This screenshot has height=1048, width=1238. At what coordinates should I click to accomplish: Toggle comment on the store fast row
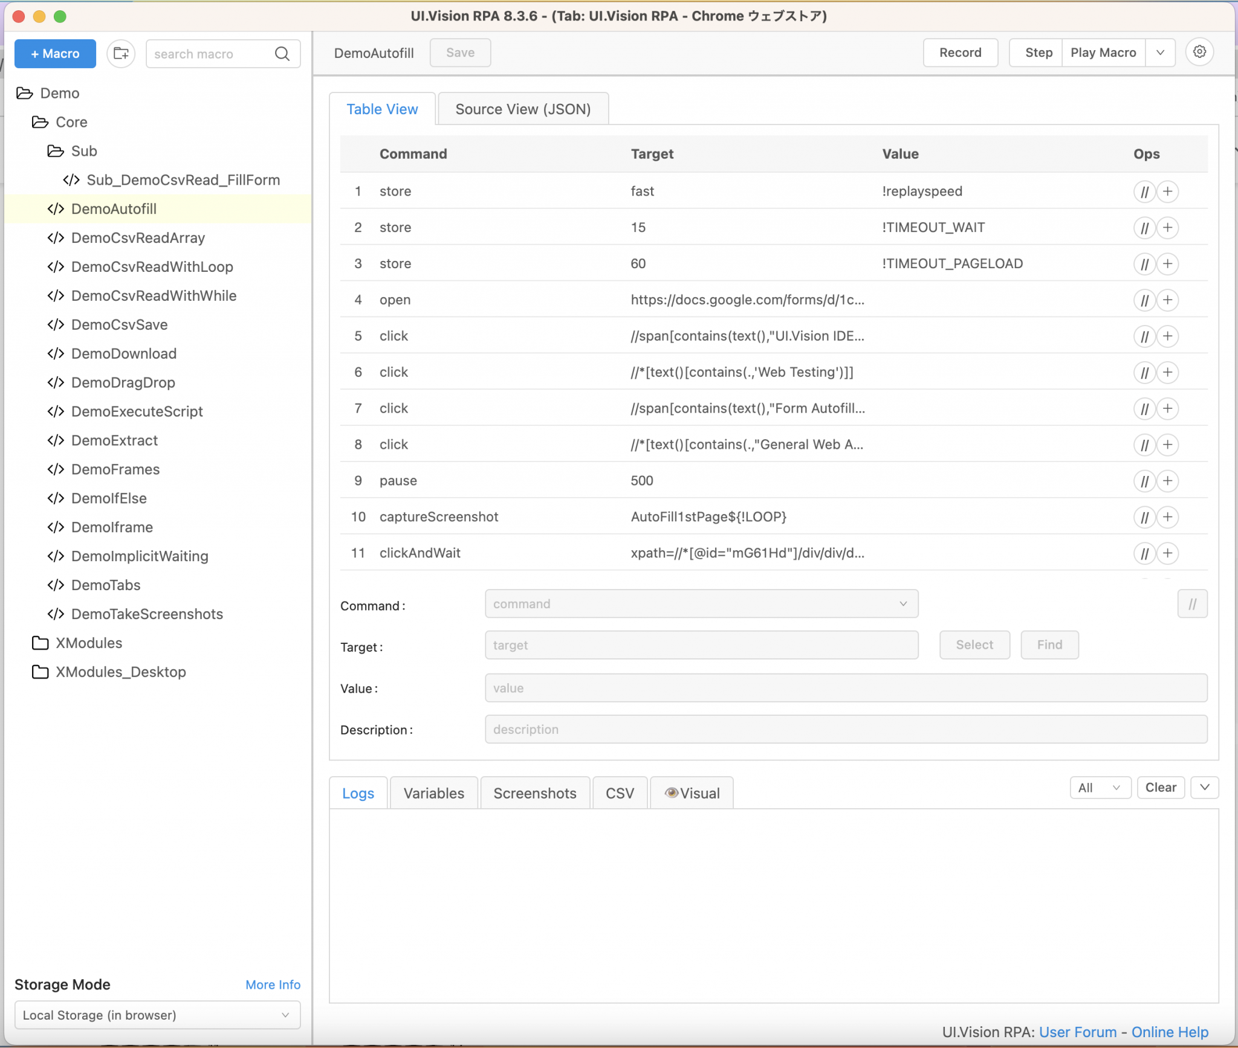(1144, 191)
